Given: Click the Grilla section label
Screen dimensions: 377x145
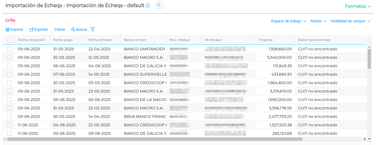Looking at the screenshot, I should [x=10, y=20].
